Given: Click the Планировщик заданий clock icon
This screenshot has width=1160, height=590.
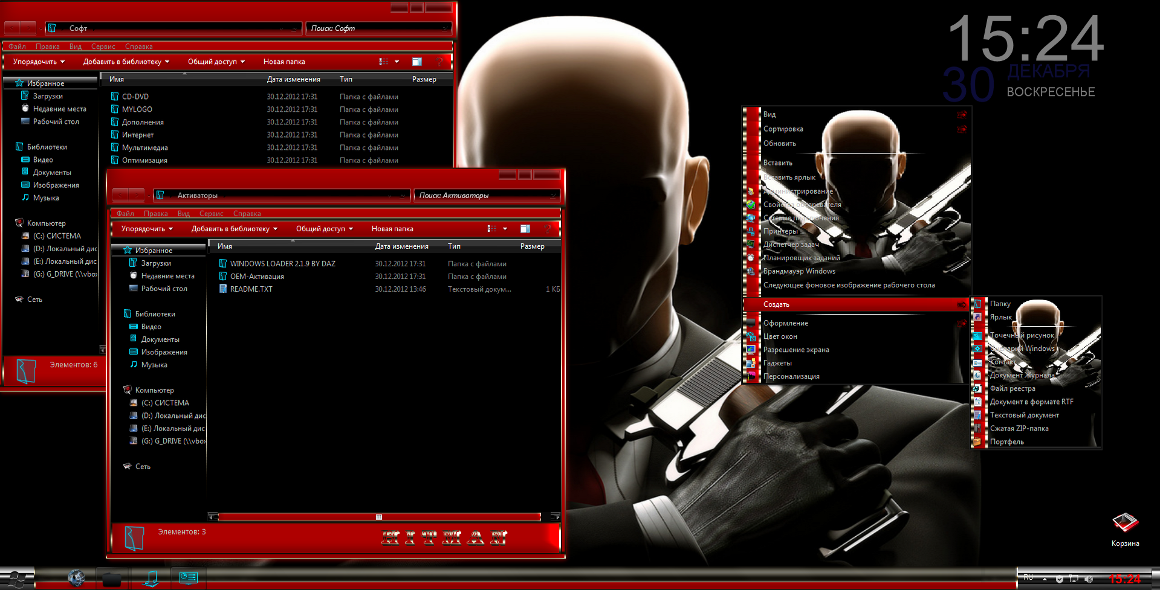Looking at the screenshot, I should click(751, 258).
